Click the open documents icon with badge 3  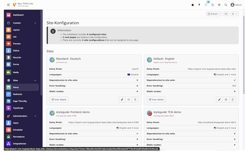click(x=206, y=5)
